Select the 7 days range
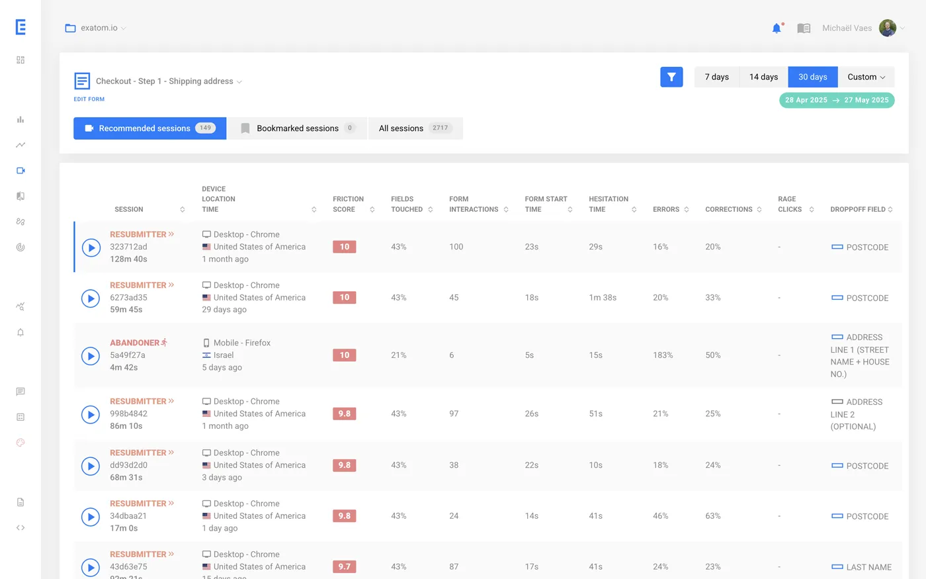The width and height of the screenshot is (926, 579). (x=716, y=77)
